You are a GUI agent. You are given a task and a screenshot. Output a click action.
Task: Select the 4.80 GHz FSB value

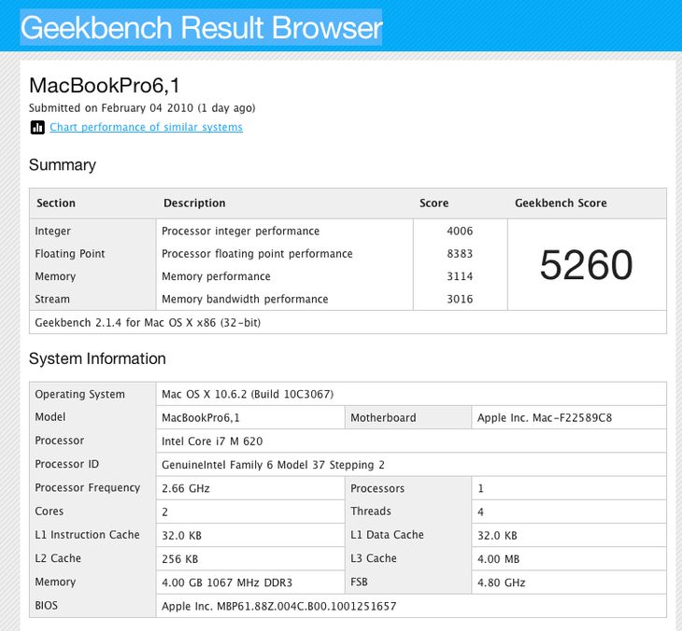(x=502, y=582)
